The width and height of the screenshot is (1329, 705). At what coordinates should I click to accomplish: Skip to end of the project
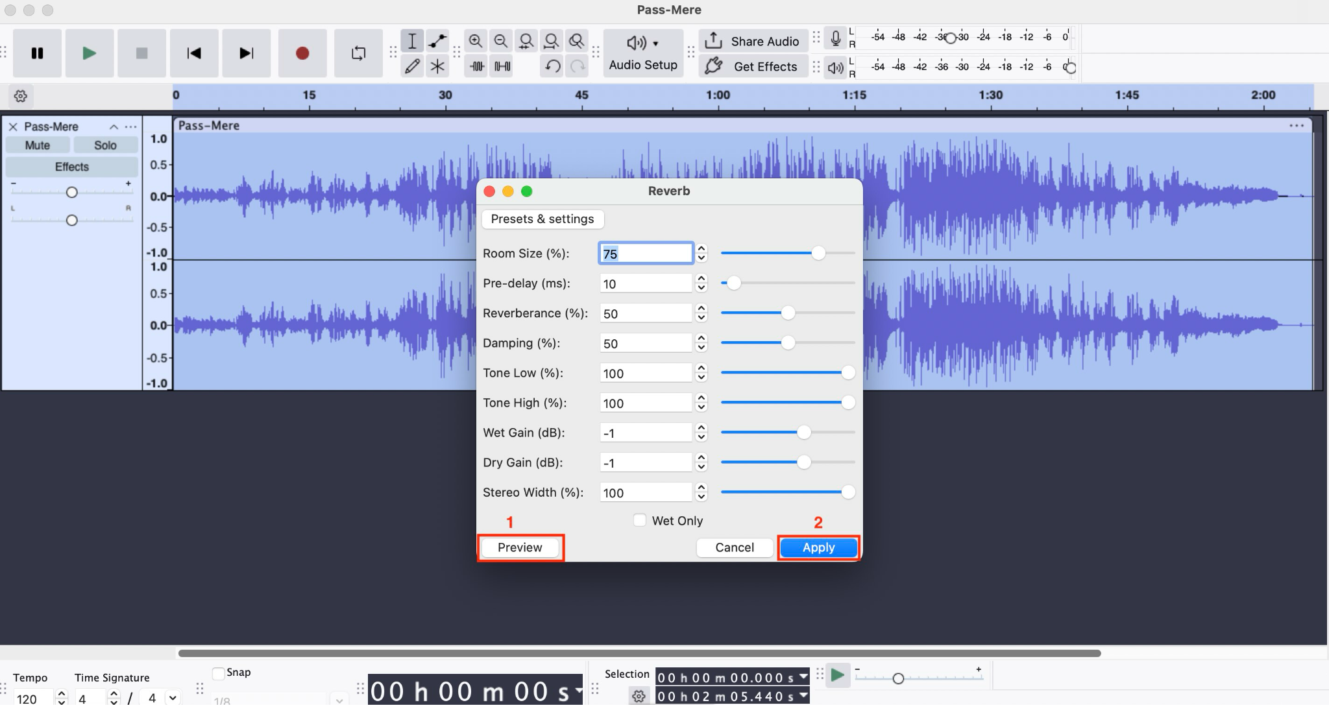coord(246,53)
